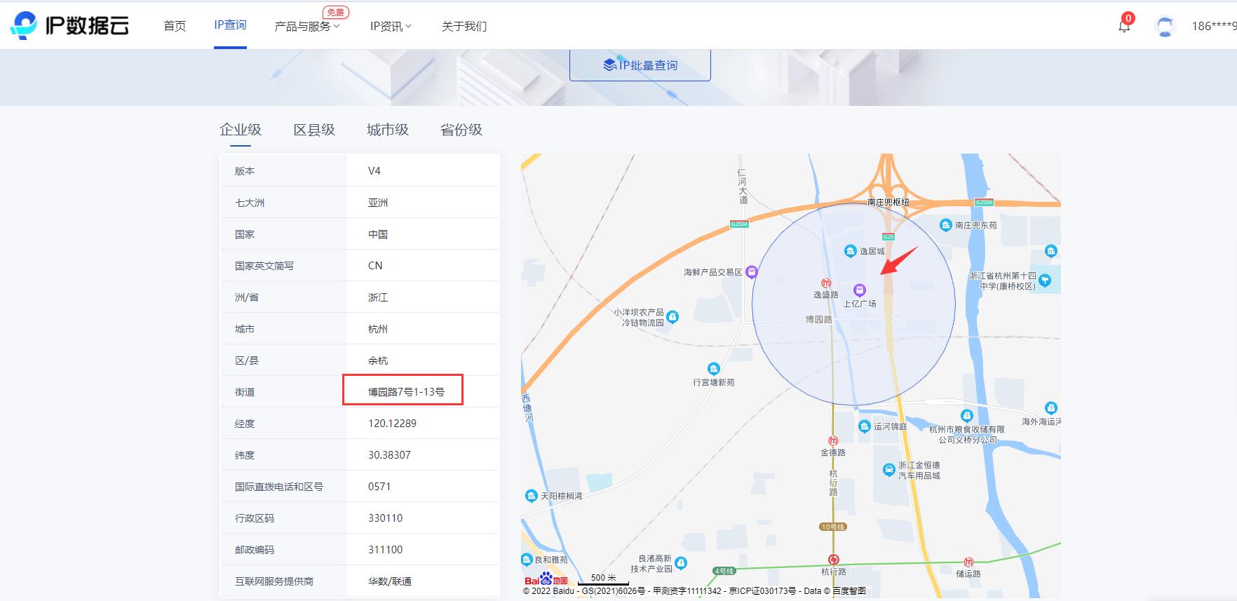Expand the IP资讯 dropdown menu

[391, 27]
